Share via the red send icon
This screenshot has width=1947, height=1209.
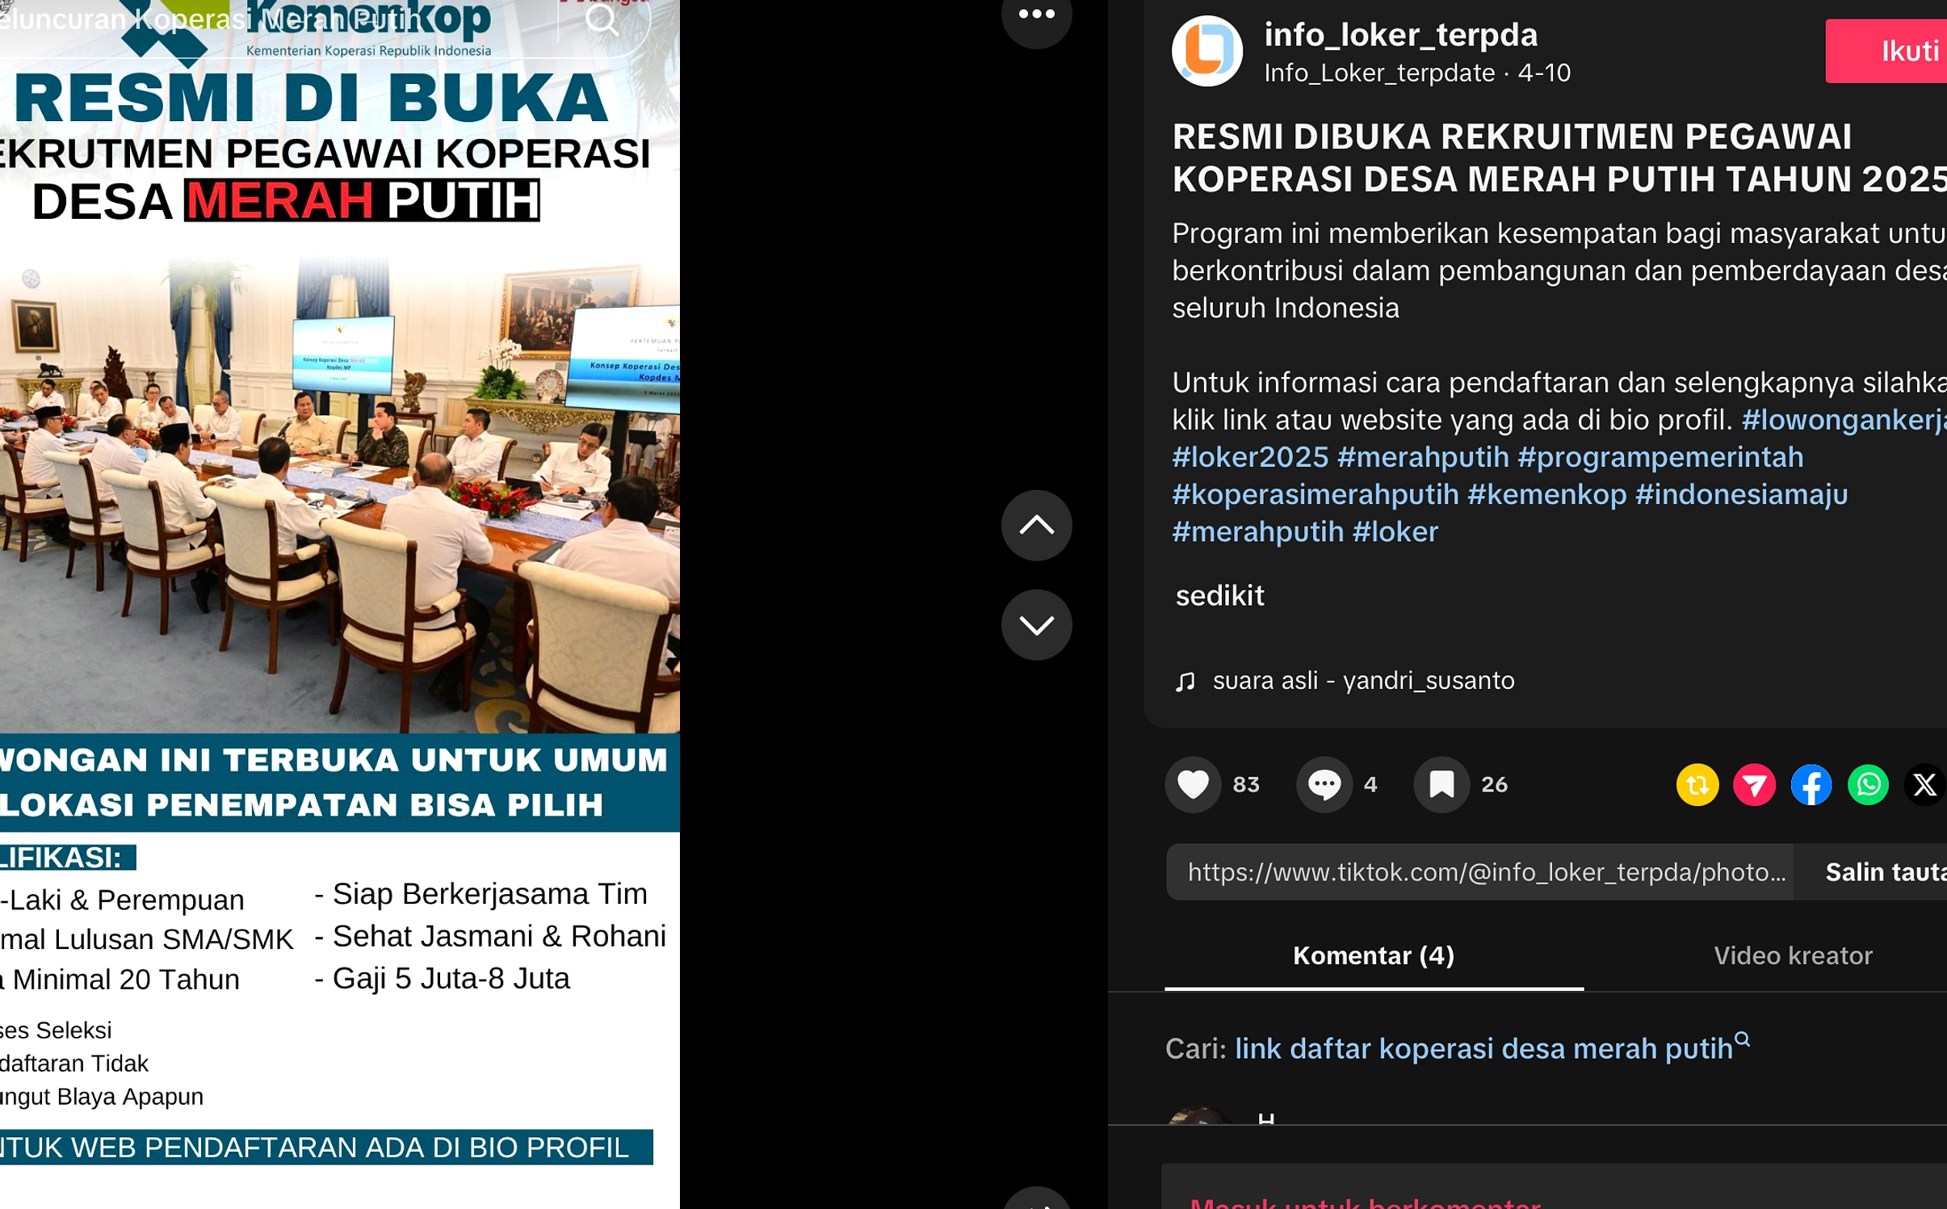1754,784
